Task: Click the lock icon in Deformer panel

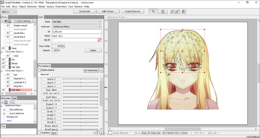Action: pyautogui.click(x=6, y=102)
